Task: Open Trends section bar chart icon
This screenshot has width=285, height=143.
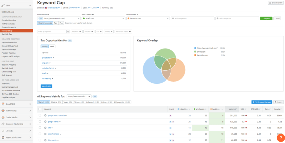Action: point(3,131)
